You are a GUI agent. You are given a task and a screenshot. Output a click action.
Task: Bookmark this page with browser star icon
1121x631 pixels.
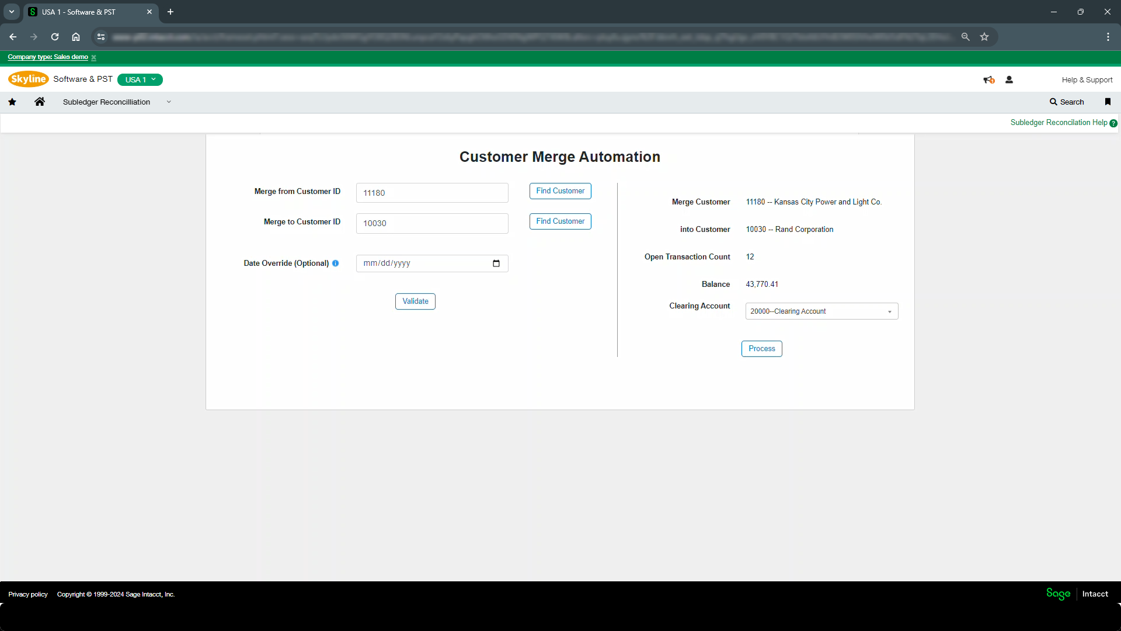(x=984, y=37)
